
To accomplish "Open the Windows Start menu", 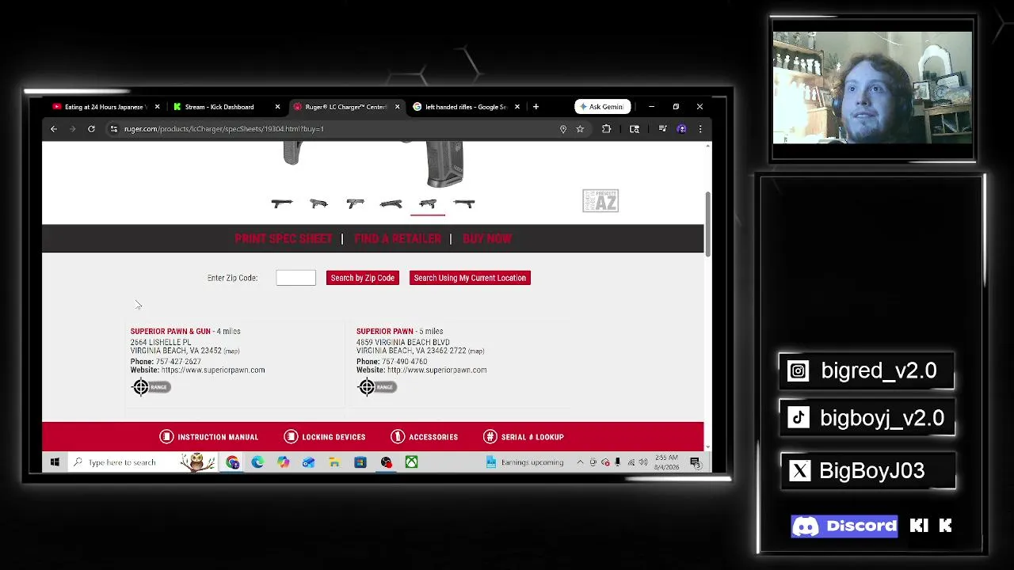I will (55, 462).
